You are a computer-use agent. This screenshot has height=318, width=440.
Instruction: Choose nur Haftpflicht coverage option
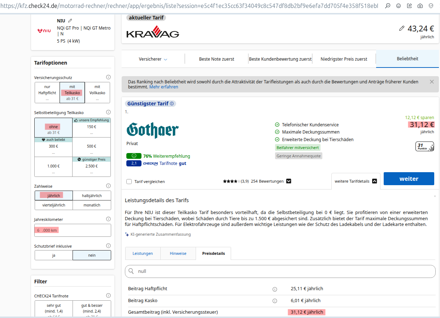(x=47, y=93)
